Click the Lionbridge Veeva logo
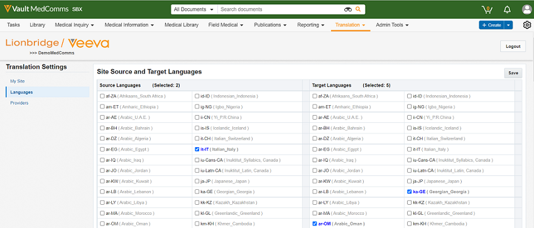534x228 pixels. point(57,43)
